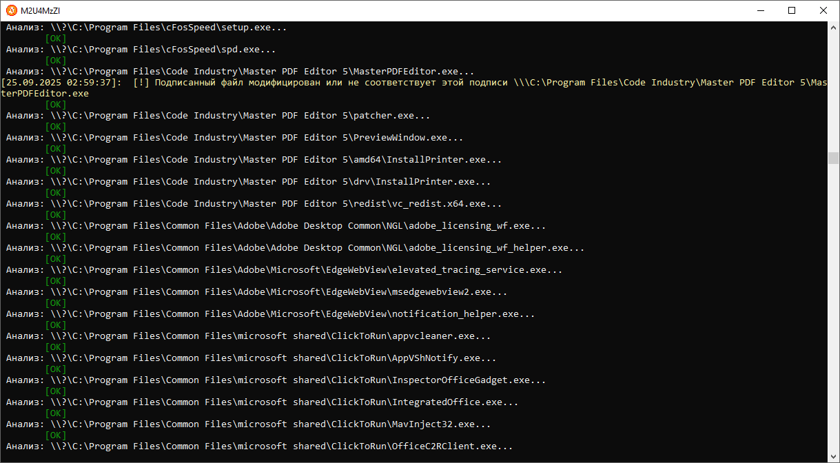The height and width of the screenshot is (463, 840).
Task: Click the line for amd64\InstallPrinter.exe
Action: point(254,160)
